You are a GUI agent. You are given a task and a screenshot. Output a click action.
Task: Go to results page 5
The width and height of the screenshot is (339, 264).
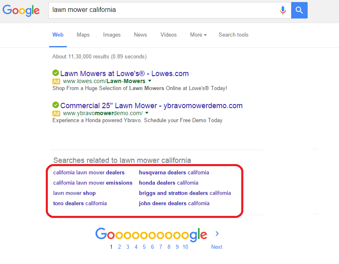pyautogui.click(x=144, y=247)
